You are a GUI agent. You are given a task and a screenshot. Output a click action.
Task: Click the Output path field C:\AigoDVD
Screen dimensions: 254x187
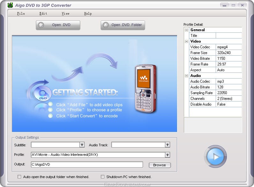click(x=87, y=164)
